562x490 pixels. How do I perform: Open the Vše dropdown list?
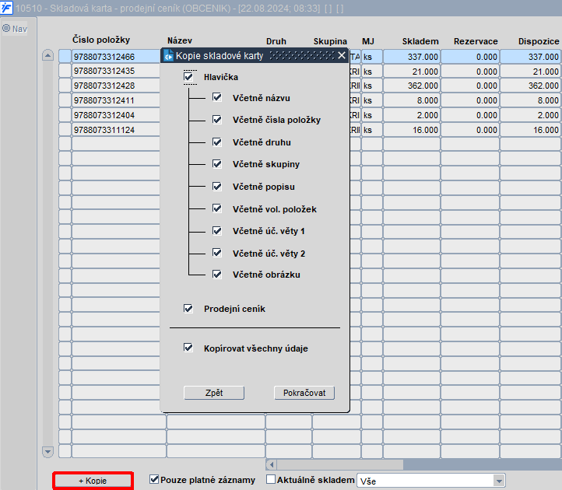click(x=499, y=481)
